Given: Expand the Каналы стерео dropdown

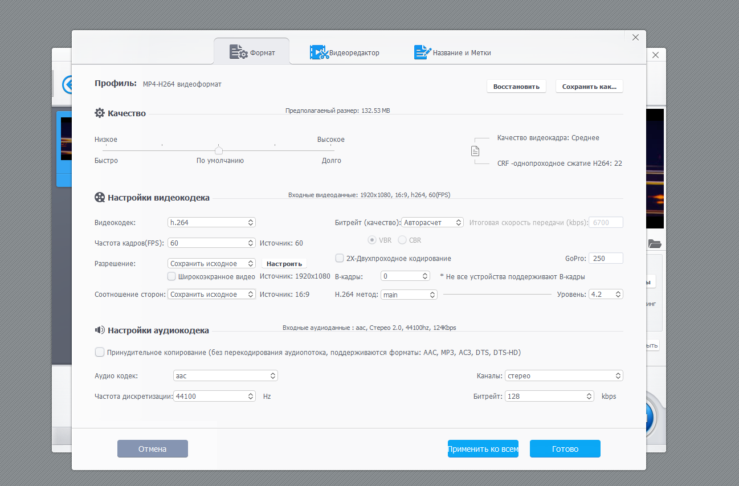Looking at the screenshot, I should [x=564, y=376].
